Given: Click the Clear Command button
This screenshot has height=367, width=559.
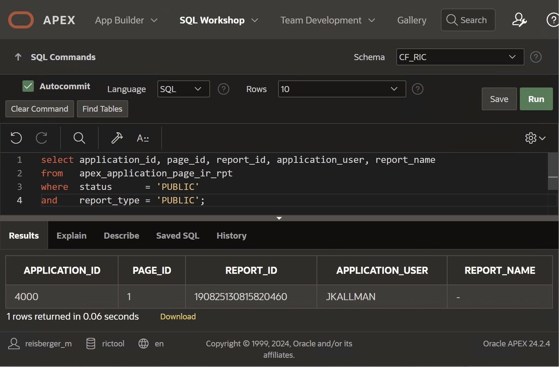Looking at the screenshot, I should click(40, 109).
